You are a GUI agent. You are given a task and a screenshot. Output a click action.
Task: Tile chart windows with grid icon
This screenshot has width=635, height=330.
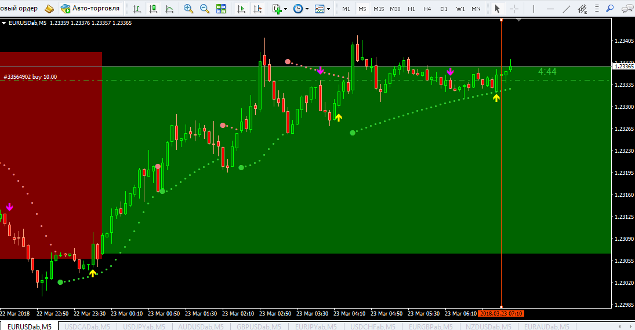[x=221, y=9]
